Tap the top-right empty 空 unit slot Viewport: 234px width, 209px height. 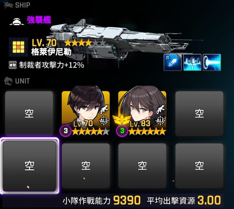[199, 114]
